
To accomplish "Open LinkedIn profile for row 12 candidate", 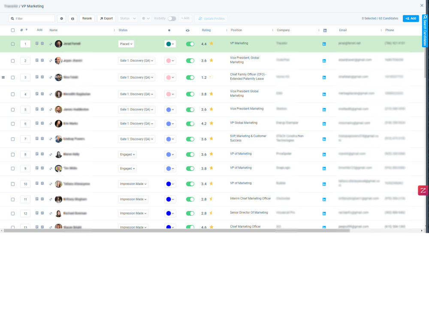I will tap(324, 214).
